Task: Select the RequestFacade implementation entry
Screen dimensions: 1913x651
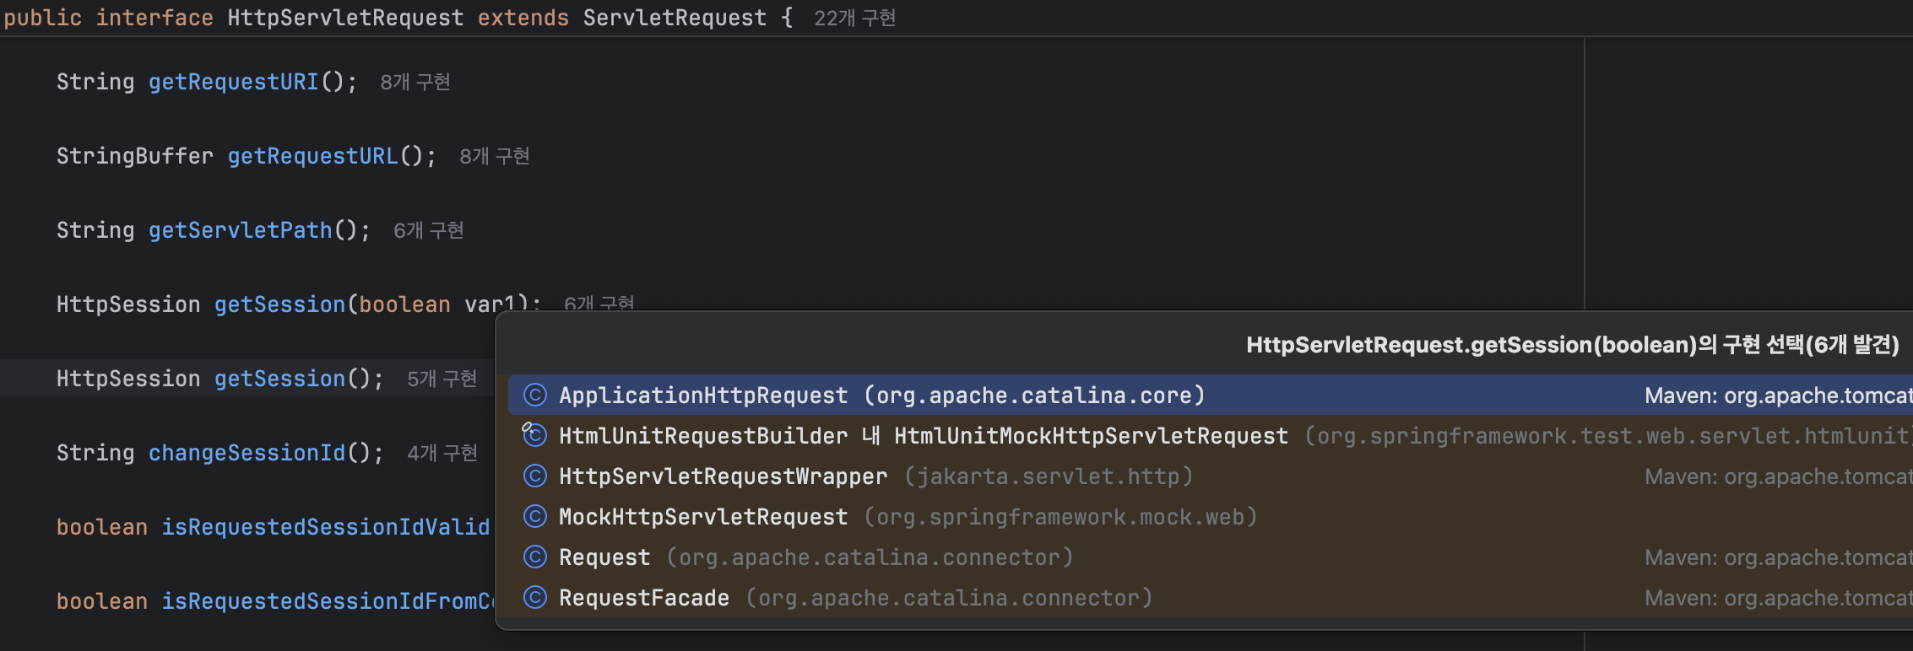Action: (644, 598)
